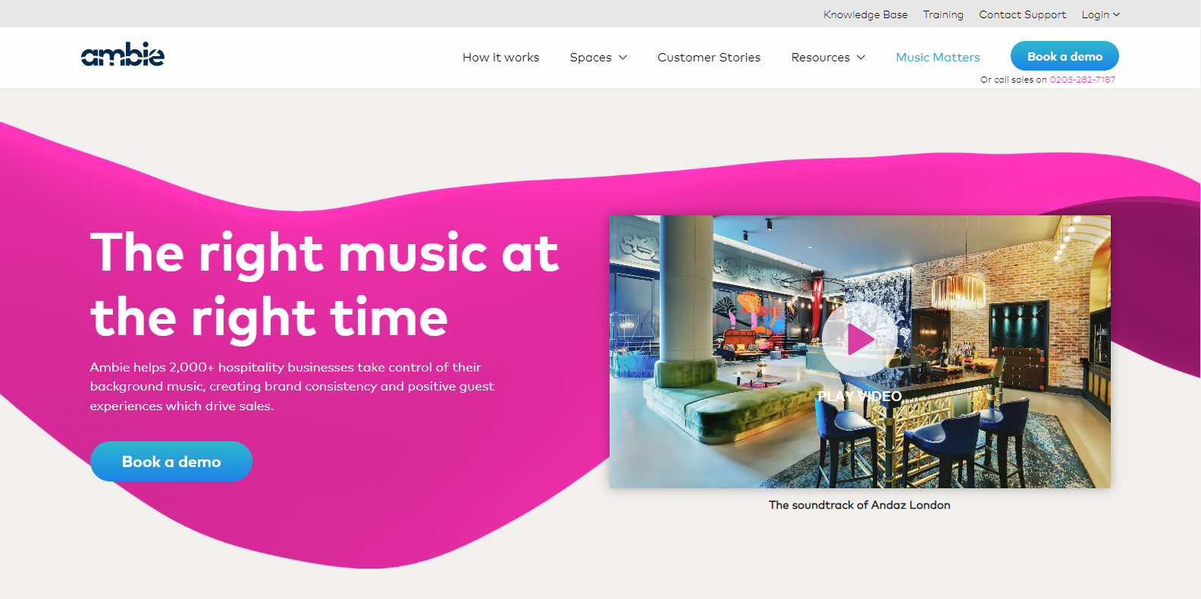Click the hero Book a demo button
Screen dimensions: 1201x599
click(171, 461)
